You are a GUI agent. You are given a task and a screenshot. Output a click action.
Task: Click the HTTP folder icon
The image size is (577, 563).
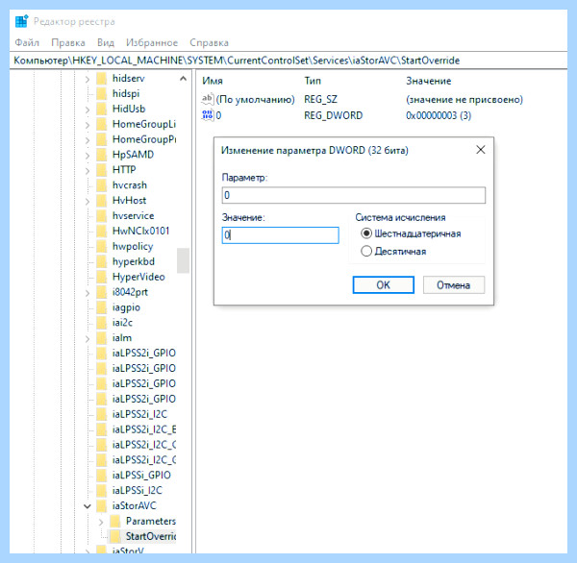tap(102, 170)
